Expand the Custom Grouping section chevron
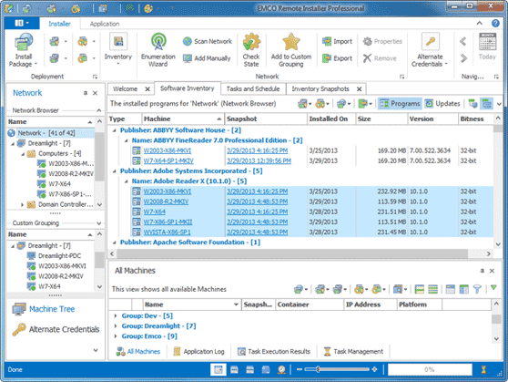 99,223
